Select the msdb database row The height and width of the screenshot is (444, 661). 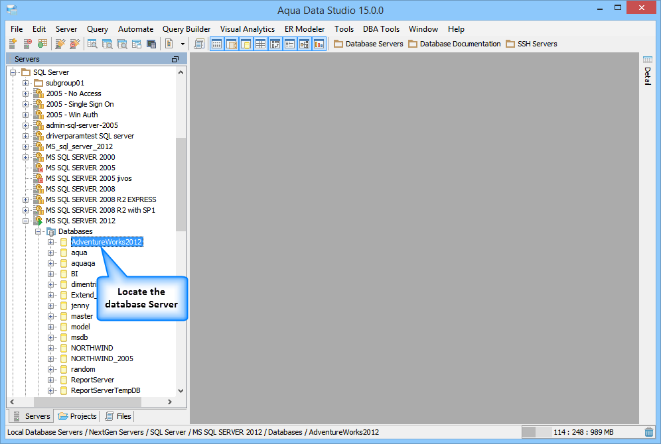coord(79,337)
